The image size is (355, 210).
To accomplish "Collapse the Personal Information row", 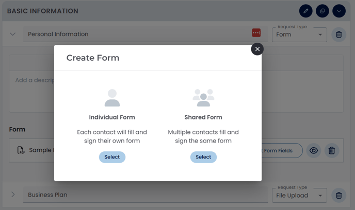I will [13, 34].
